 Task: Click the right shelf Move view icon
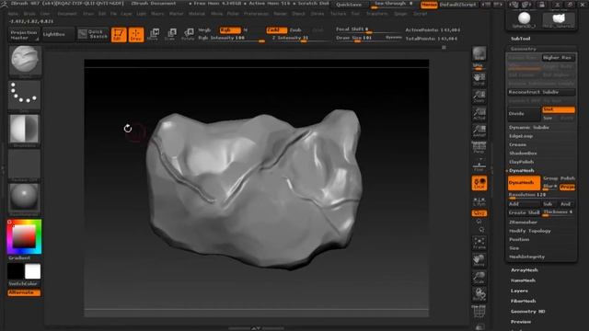(x=479, y=260)
